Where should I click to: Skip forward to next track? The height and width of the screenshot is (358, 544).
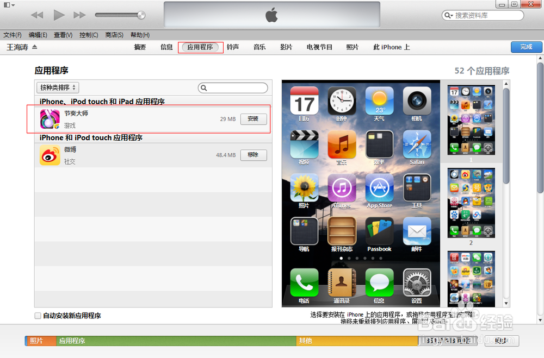pos(79,15)
